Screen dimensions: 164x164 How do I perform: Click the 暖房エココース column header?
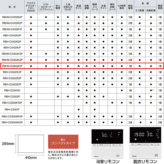click(95, 7)
